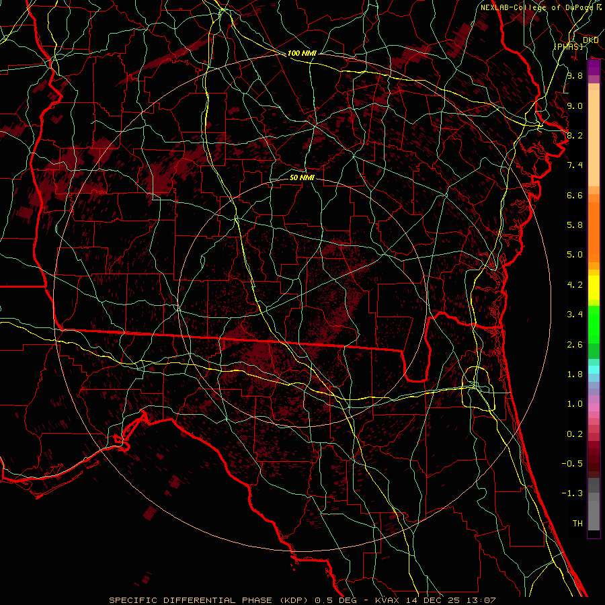Image resolution: width=605 pixels, height=605 pixels.
Task: Click the 50 NMI range ring label
Action: pyautogui.click(x=302, y=178)
